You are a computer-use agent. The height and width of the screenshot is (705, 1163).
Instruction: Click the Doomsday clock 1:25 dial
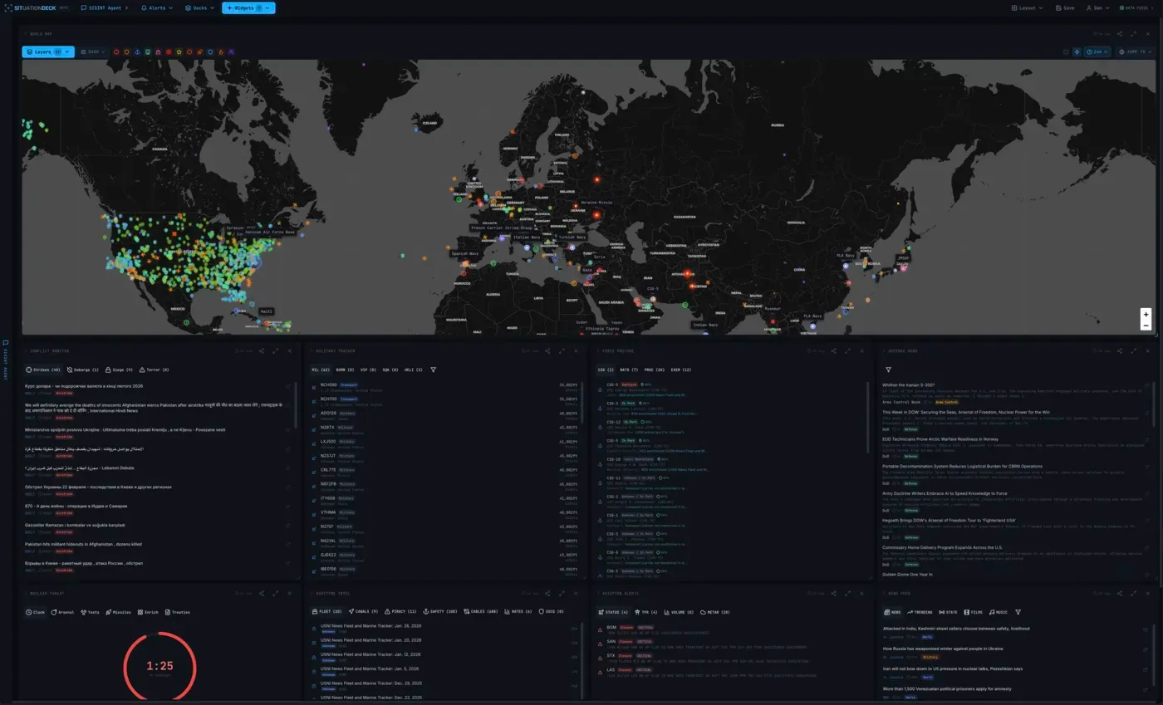(x=159, y=666)
